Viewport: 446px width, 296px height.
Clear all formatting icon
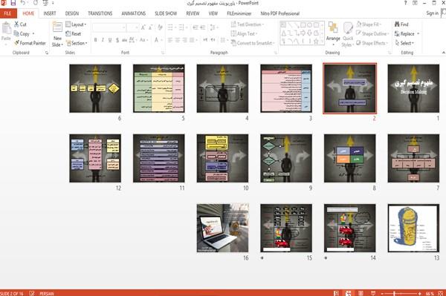point(160,27)
